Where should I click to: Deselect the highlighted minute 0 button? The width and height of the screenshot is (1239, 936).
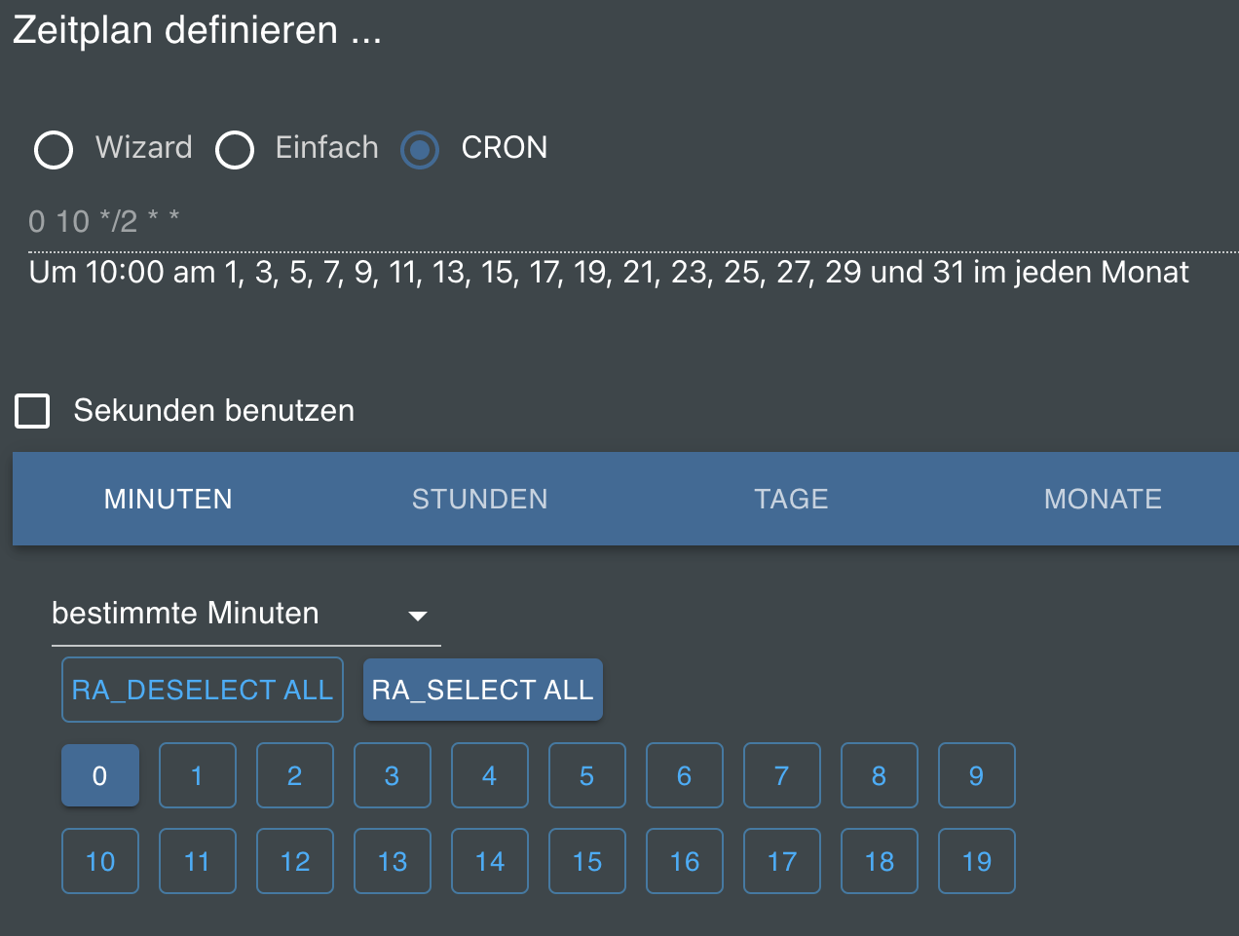100,776
